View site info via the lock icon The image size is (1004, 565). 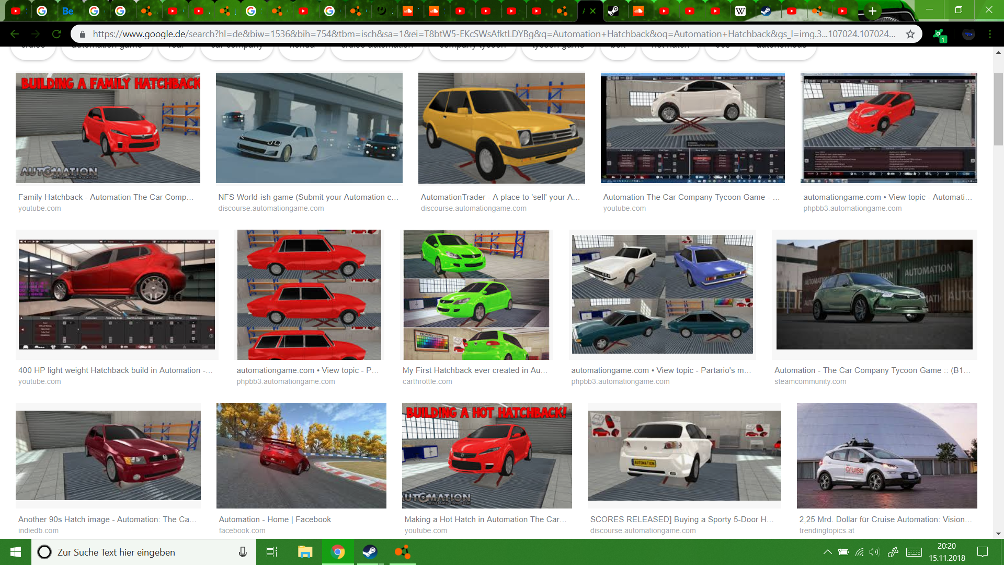pos(82,34)
